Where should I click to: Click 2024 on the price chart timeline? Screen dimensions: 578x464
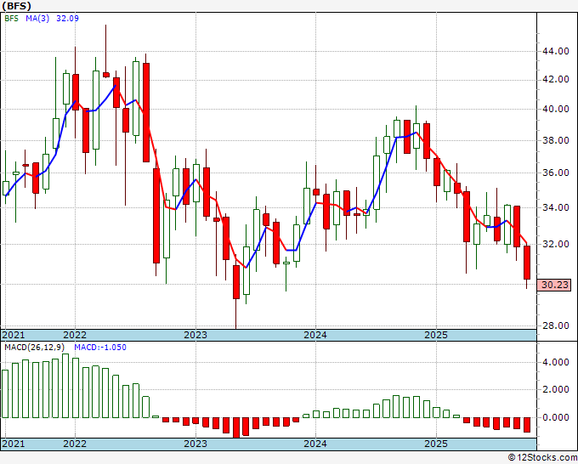(x=315, y=335)
